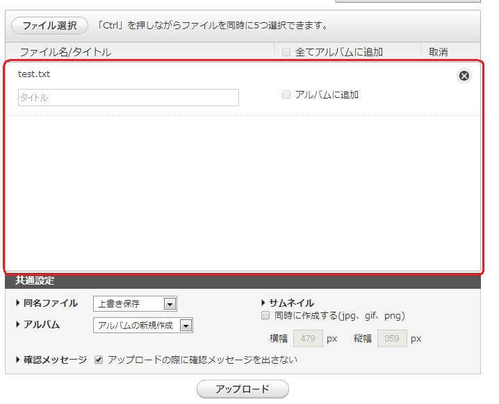Click the 縦幅 height field
The image size is (499, 404).
click(x=392, y=339)
